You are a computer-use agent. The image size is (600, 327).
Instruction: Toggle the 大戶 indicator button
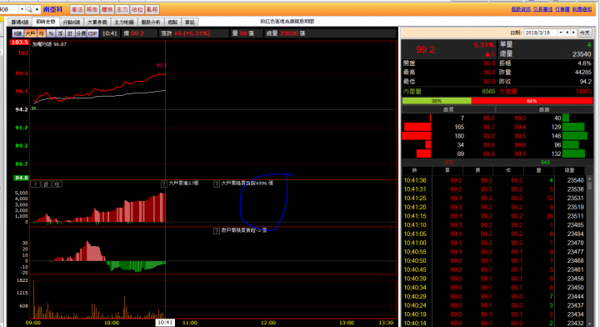(x=30, y=33)
